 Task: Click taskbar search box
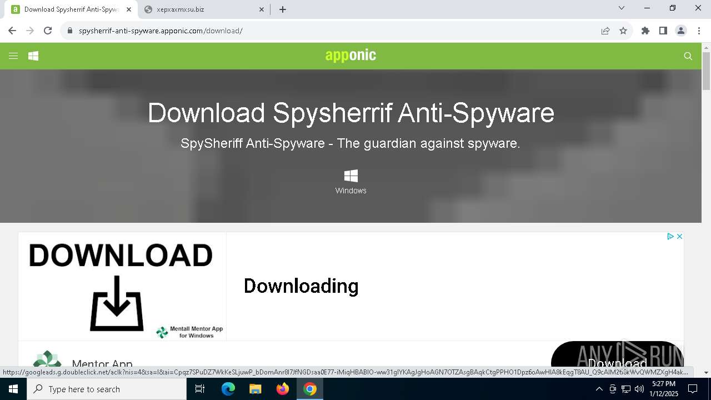(x=107, y=389)
